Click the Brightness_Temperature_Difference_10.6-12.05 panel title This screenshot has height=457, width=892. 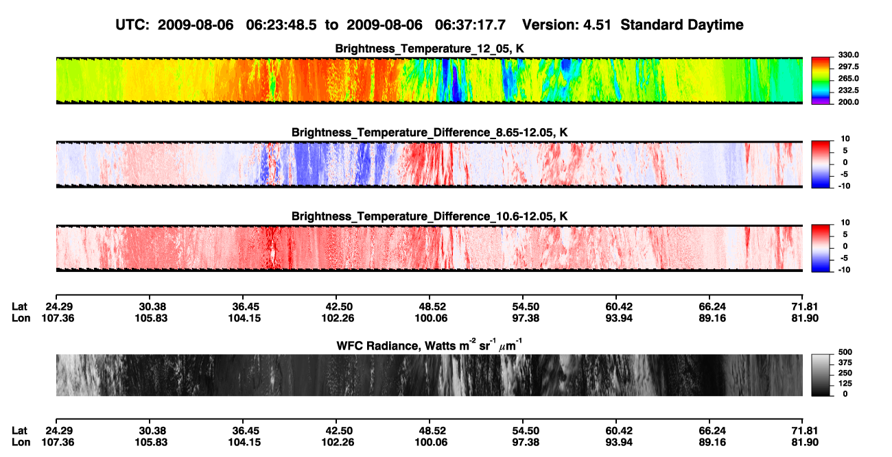pyautogui.click(x=429, y=217)
